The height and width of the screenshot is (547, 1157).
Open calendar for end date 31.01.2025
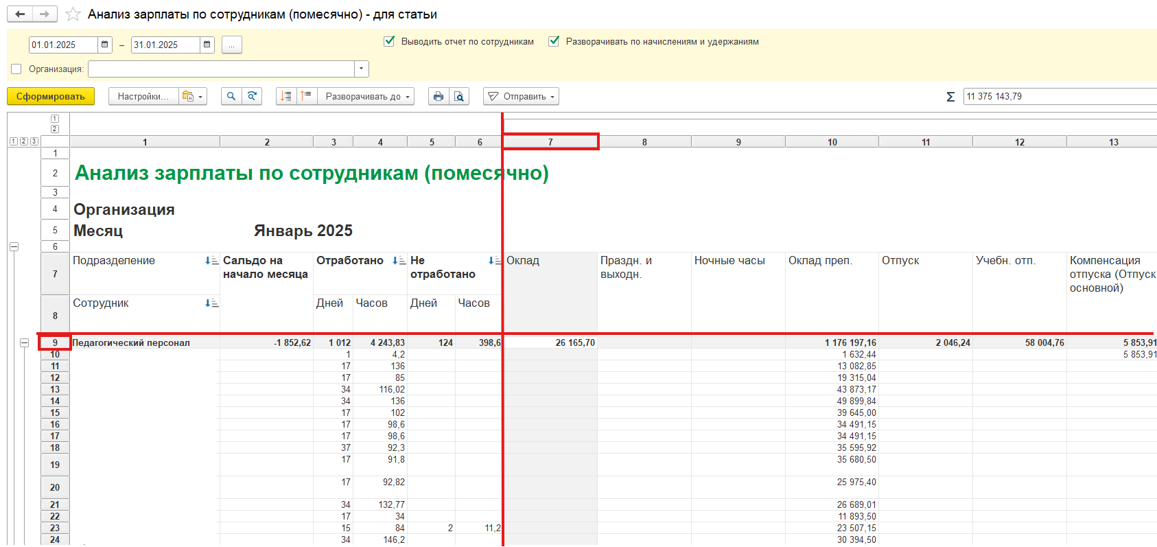click(207, 45)
